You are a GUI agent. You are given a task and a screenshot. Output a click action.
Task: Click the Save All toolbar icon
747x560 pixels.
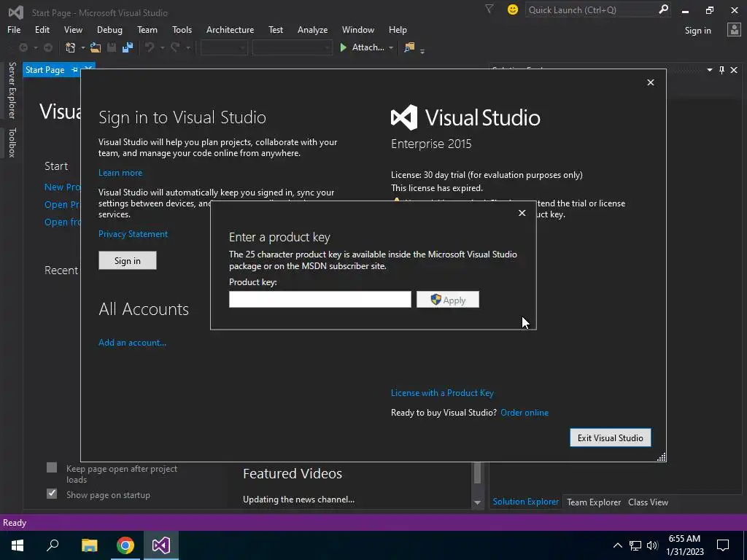pyautogui.click(x=127, y=47)
